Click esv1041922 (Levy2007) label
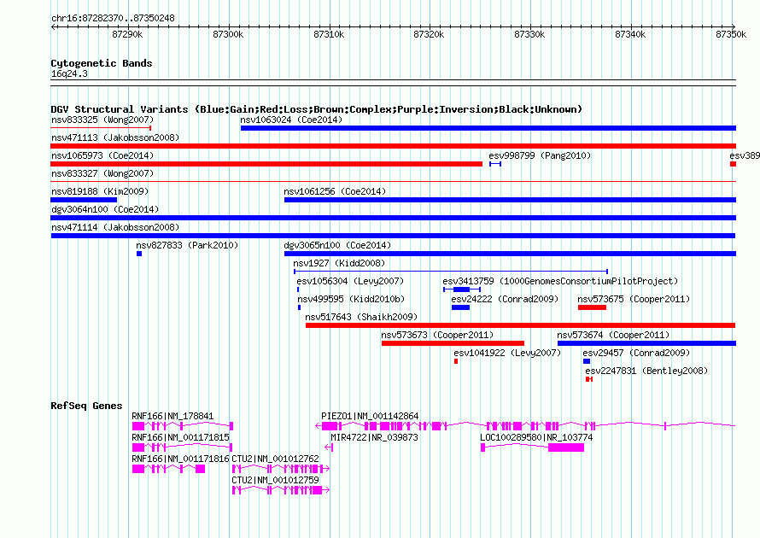760x538 pixels. click(x=507, y=353)
